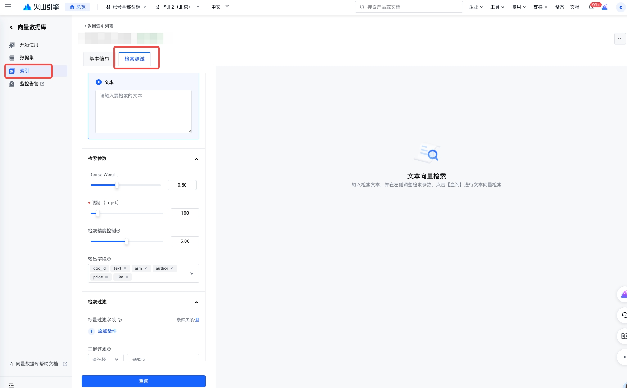
Task: Expand 账号全部资源 dropdown
Action: (x=126, y=7)
